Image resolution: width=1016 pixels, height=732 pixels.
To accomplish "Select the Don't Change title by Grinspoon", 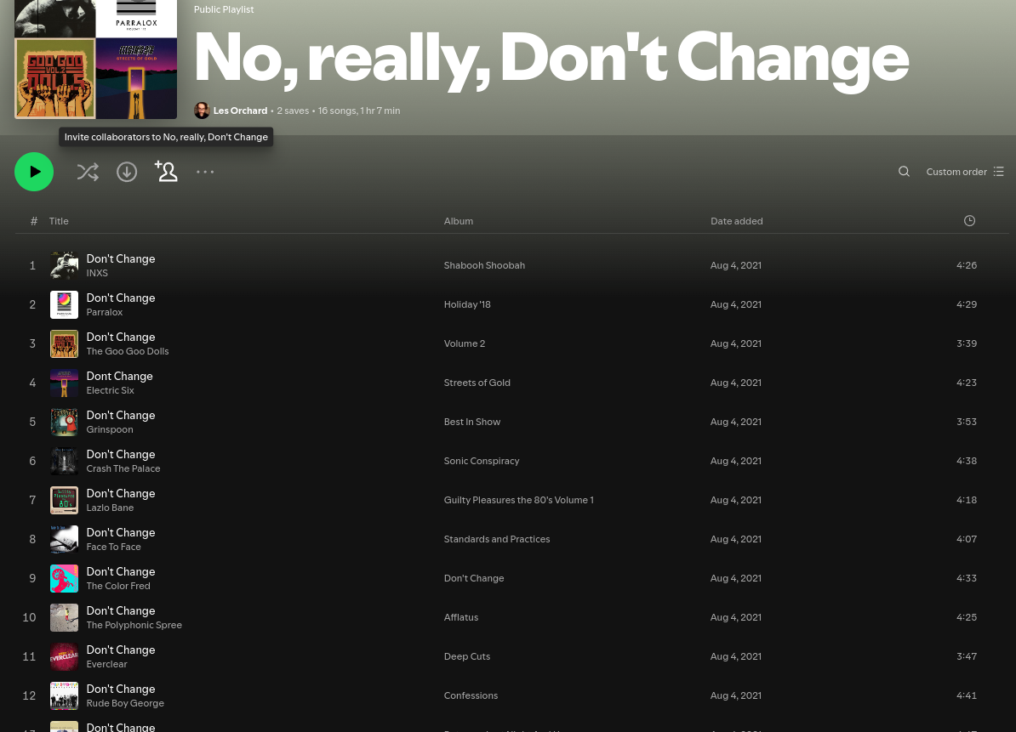I will tap(121, 416).
